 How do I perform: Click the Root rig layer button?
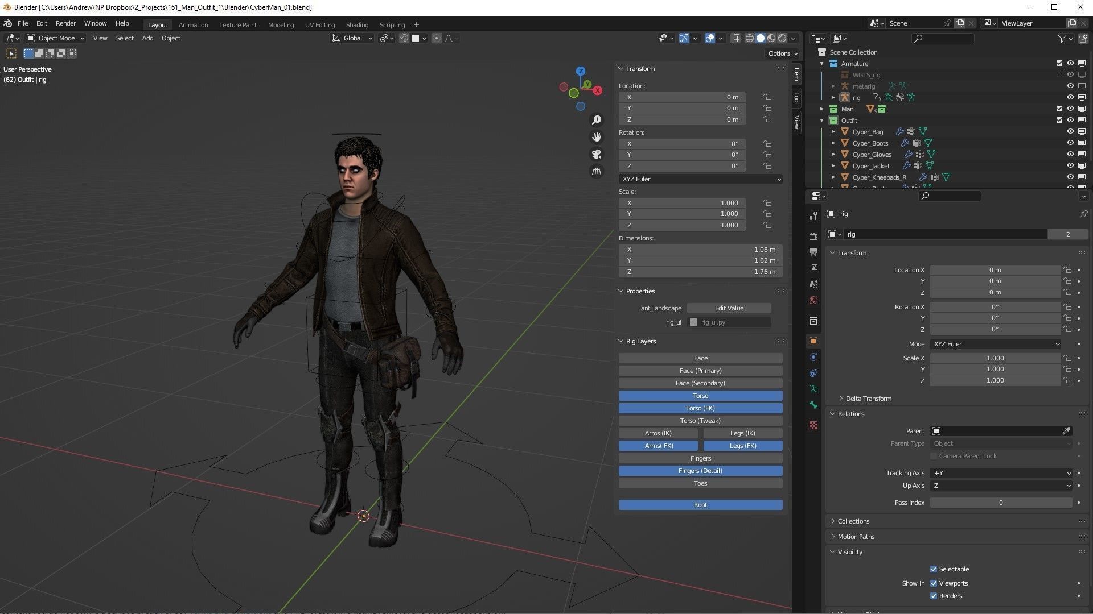pos(700,505)
